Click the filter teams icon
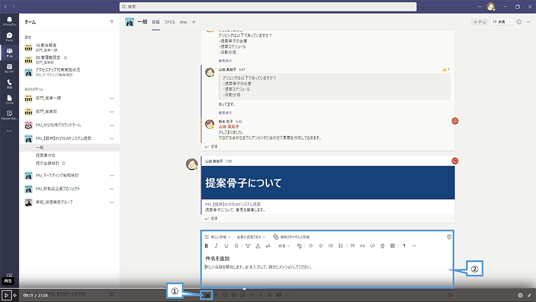The height and width of the screenshot is (302, 536). (x=111, y=22)
